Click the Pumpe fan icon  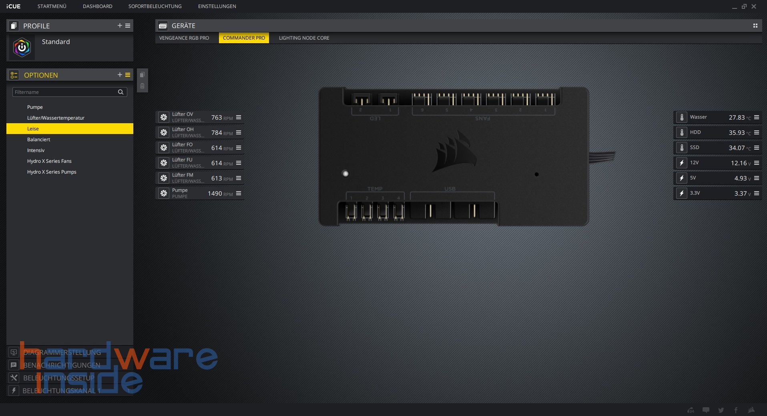(164, 193)
